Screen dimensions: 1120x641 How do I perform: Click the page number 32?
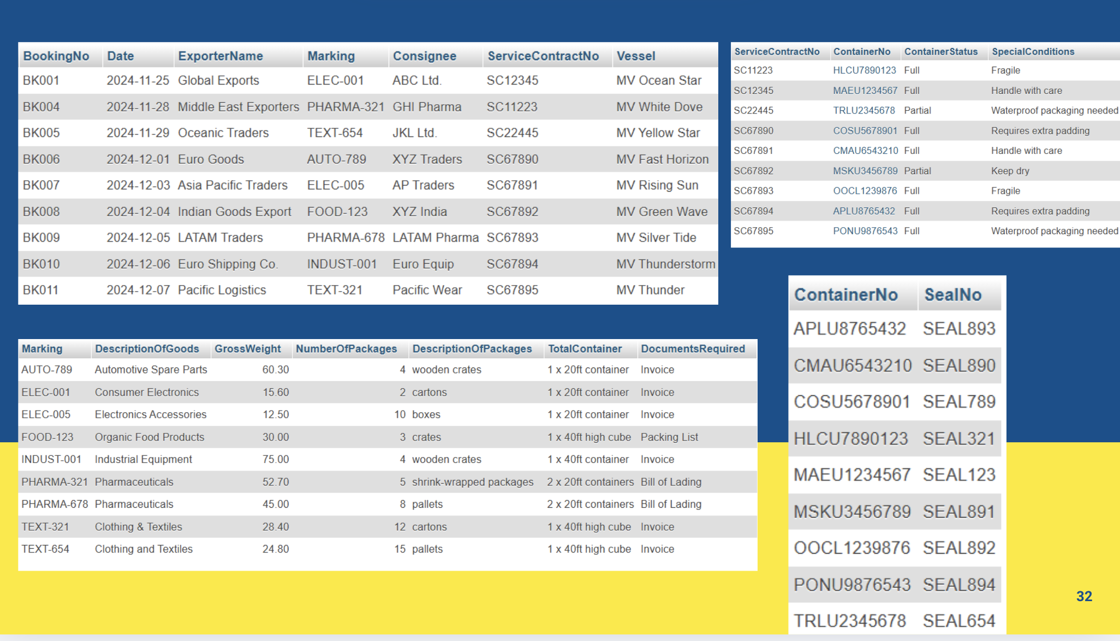pyautogui.click(x=1085, y=597)
